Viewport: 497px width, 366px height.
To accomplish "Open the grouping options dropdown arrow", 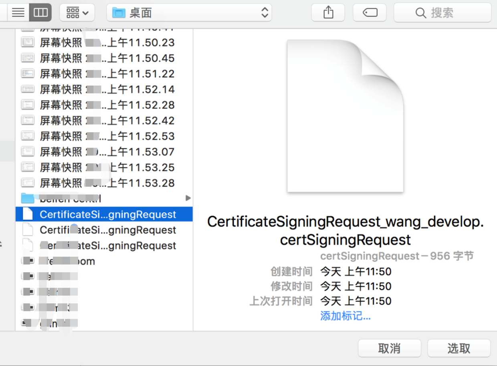I will click(85, 12).
